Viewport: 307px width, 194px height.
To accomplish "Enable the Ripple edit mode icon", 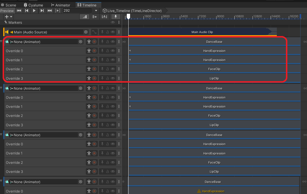I will tap(94, 17).
